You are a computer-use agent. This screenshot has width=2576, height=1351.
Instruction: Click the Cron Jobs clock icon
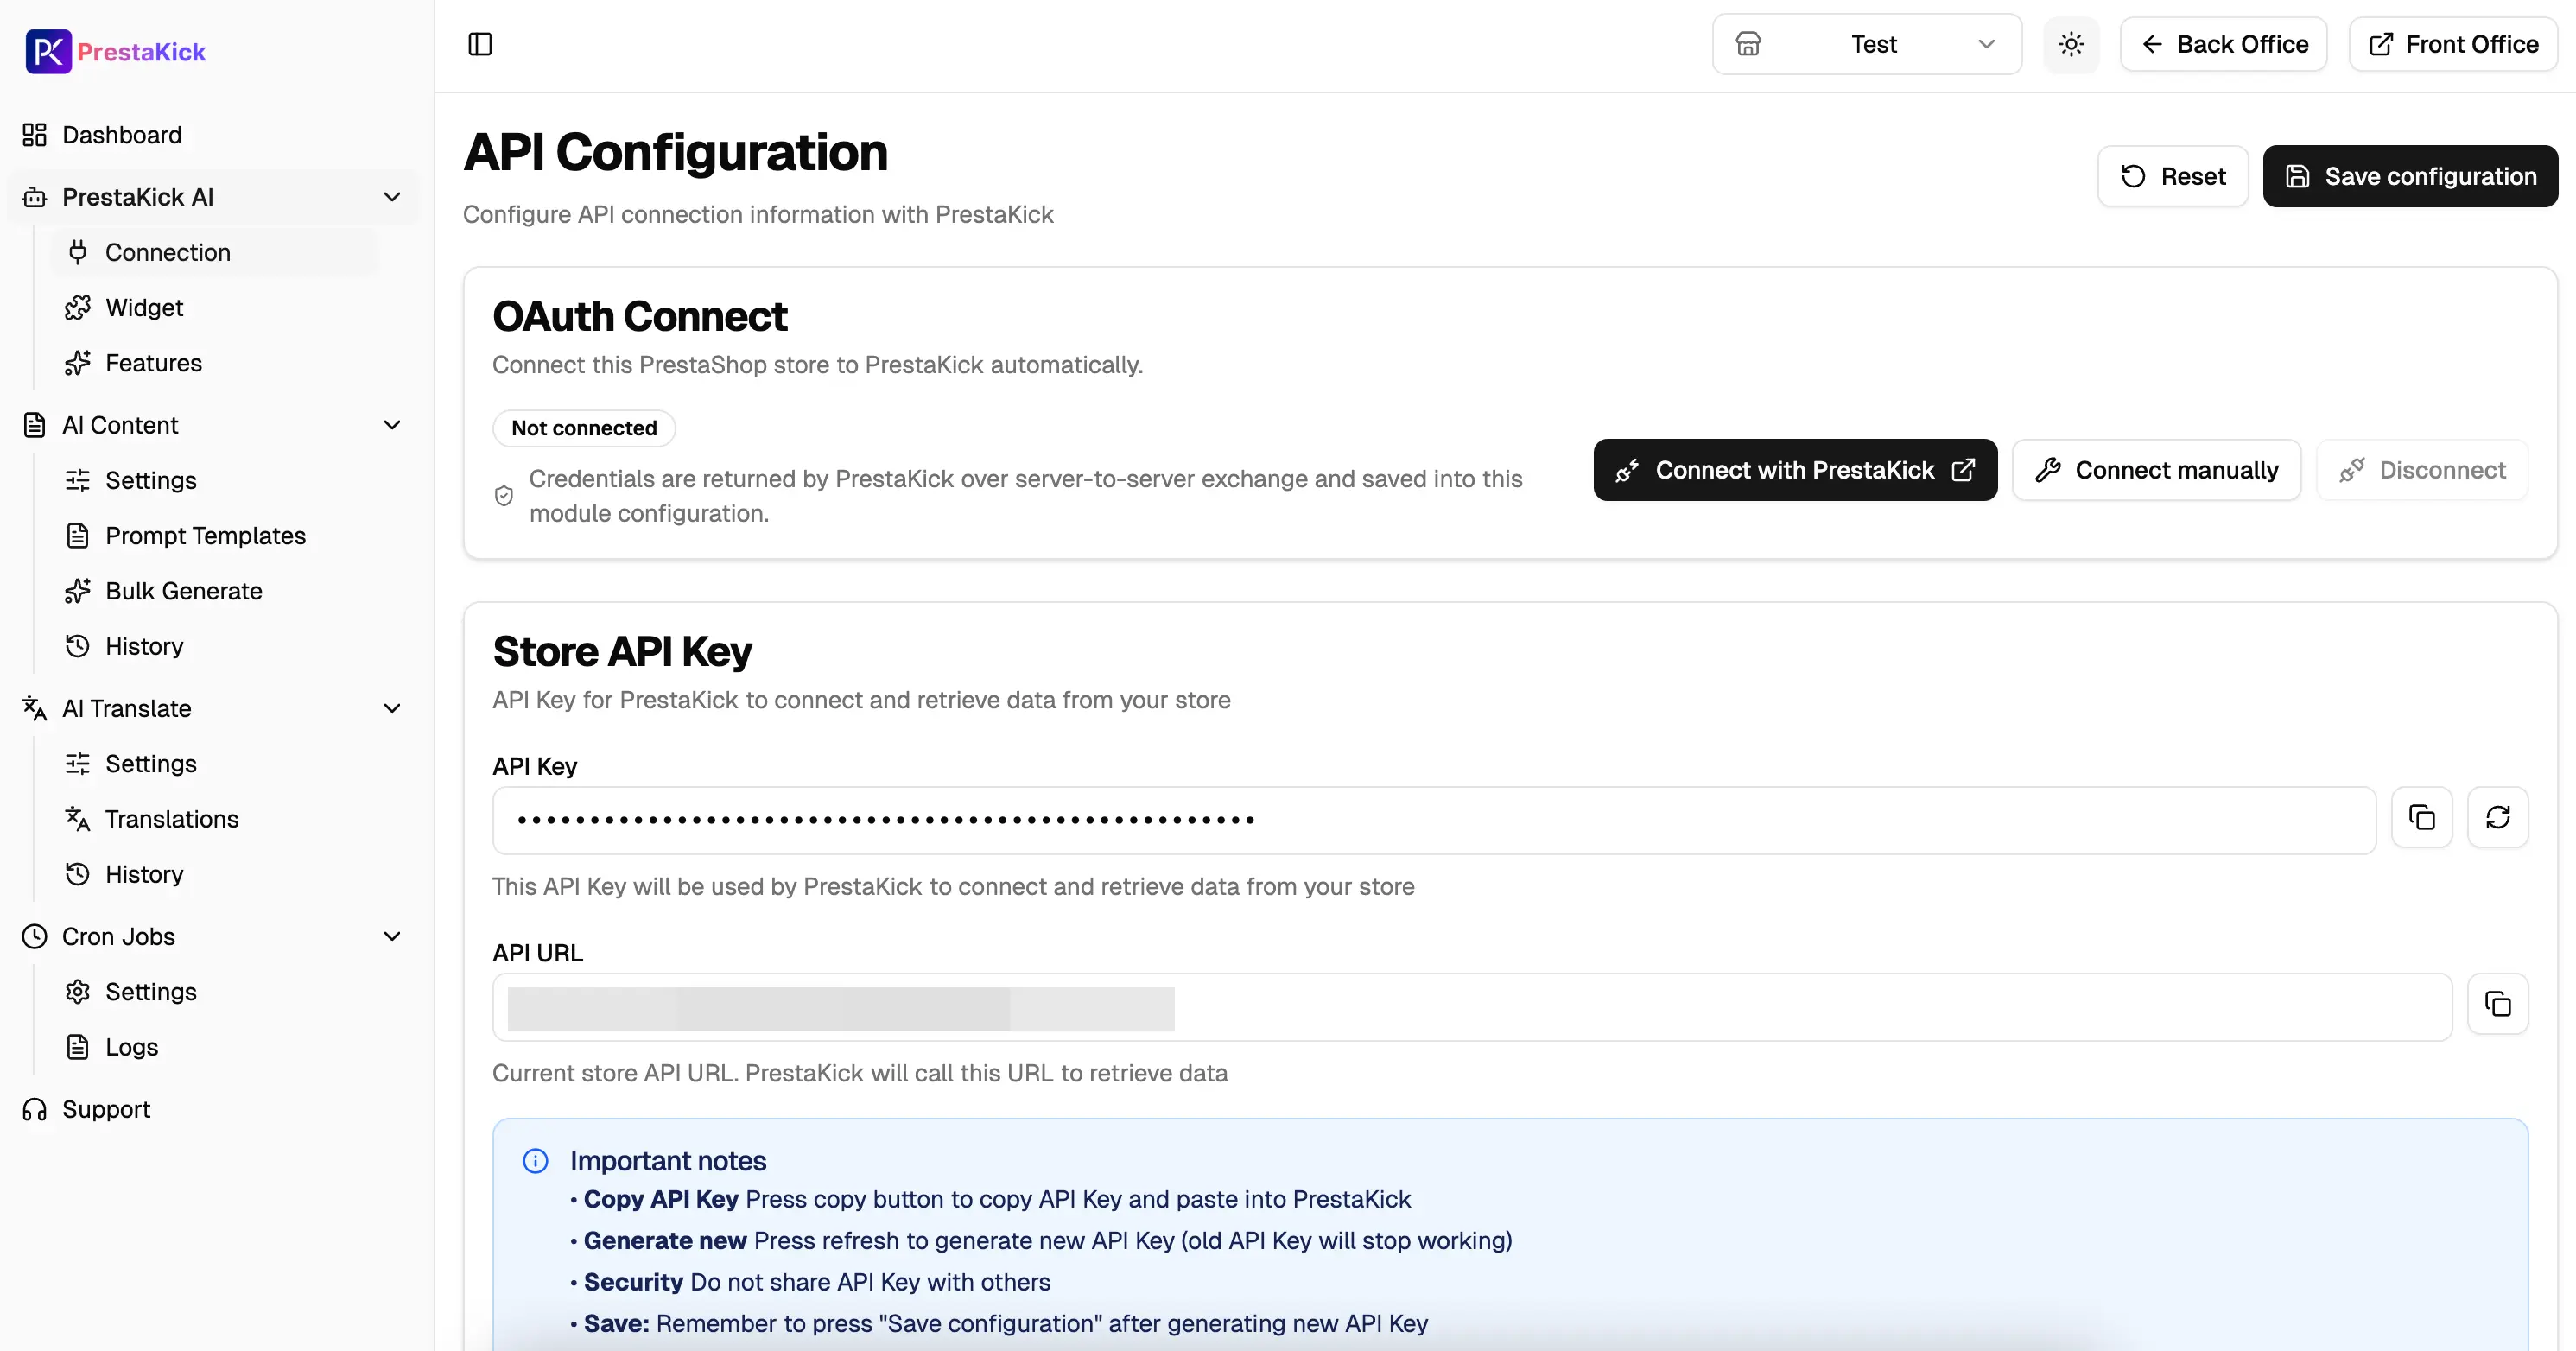tap(35, 936)
